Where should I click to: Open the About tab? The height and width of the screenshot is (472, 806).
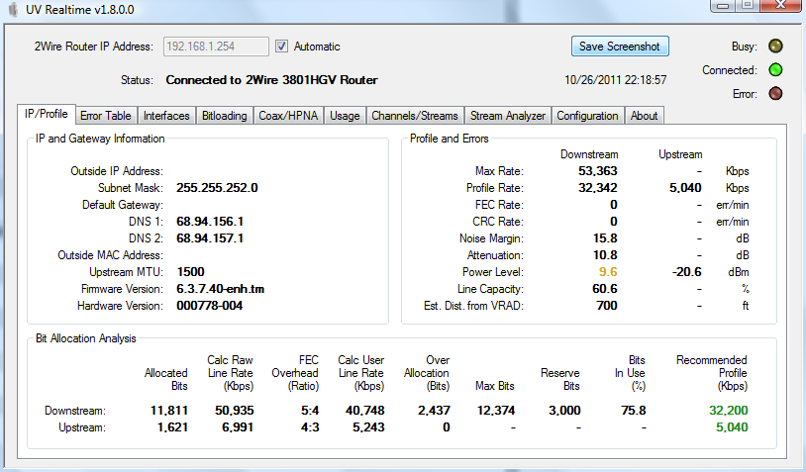(x=644, y=116)
